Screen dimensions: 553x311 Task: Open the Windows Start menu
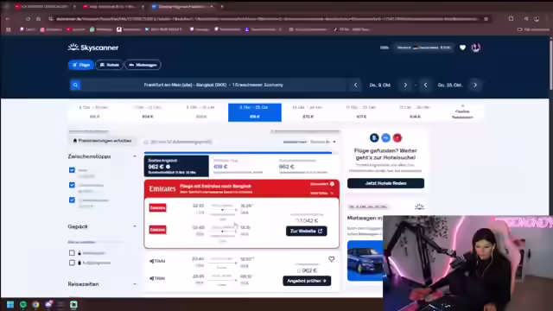tap(10, 304)
